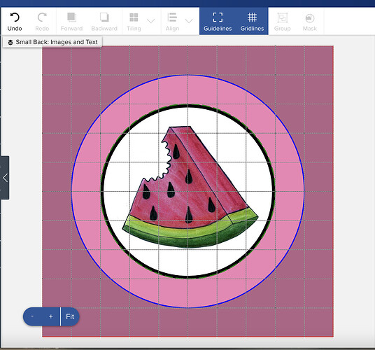Image resolution: width=375 pixels, height=350 pixels.
Task: Click the Undo arrow icon
Action: coord(15,17)
